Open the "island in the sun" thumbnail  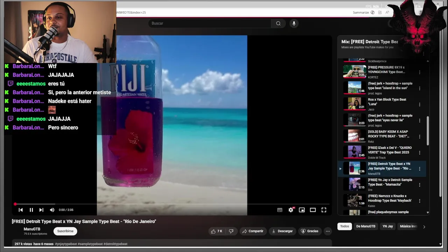pyautogui.click(x=355, y=87)
